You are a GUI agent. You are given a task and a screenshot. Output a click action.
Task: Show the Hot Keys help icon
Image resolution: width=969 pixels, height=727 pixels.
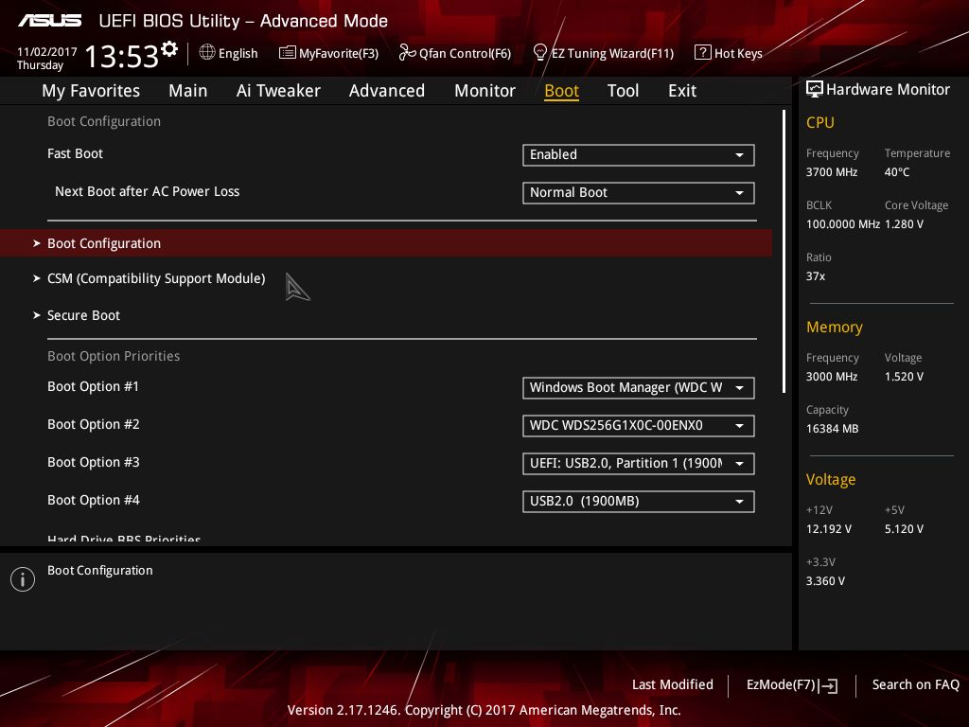702,53
